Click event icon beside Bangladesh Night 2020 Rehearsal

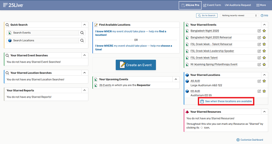click(187, 38)
